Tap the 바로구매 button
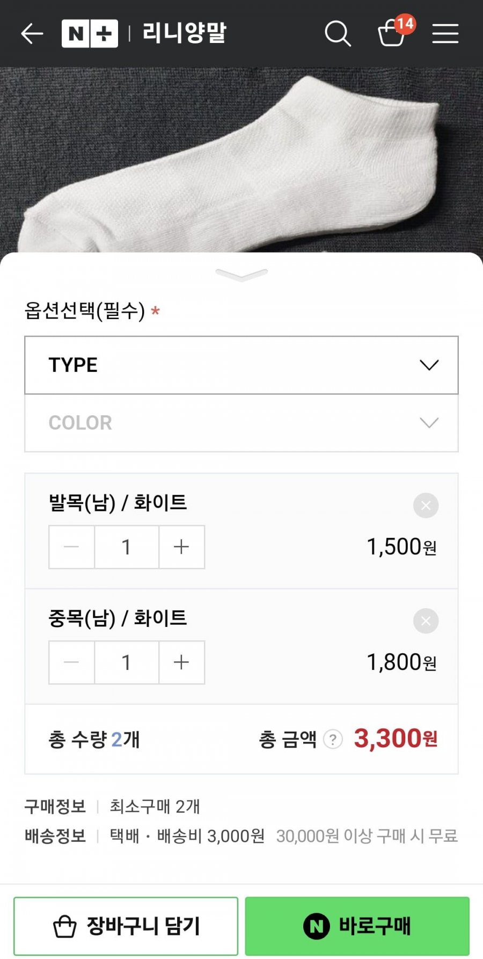The width and height of the screenshot is (483, 959). click(357, 926)
